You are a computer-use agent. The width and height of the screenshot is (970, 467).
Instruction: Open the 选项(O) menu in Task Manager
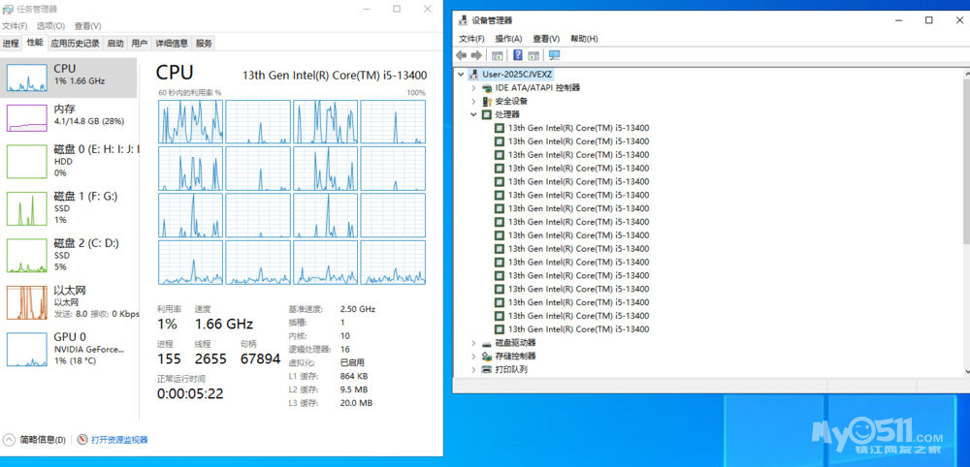pos(50,26)
